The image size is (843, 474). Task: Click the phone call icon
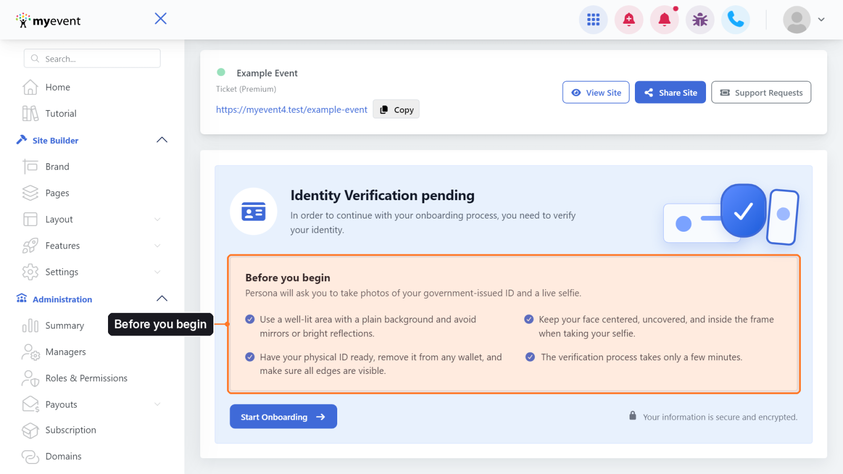[736, 19]
